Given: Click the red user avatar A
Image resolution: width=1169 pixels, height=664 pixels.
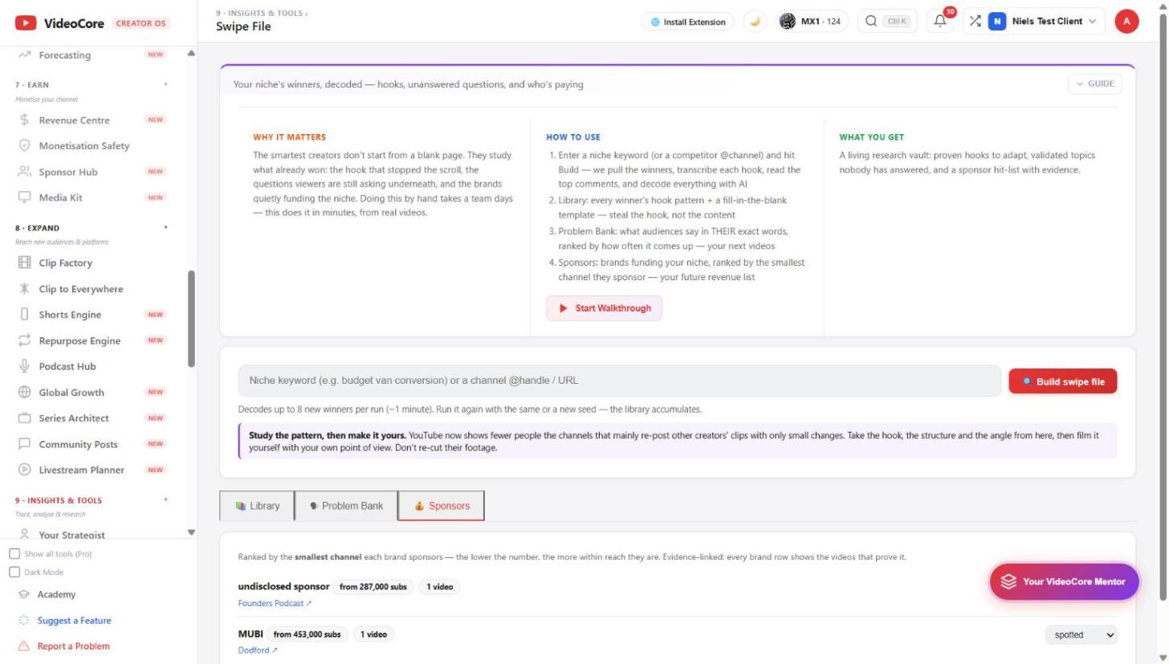Looking at the screenshot, I should 1126,22.
